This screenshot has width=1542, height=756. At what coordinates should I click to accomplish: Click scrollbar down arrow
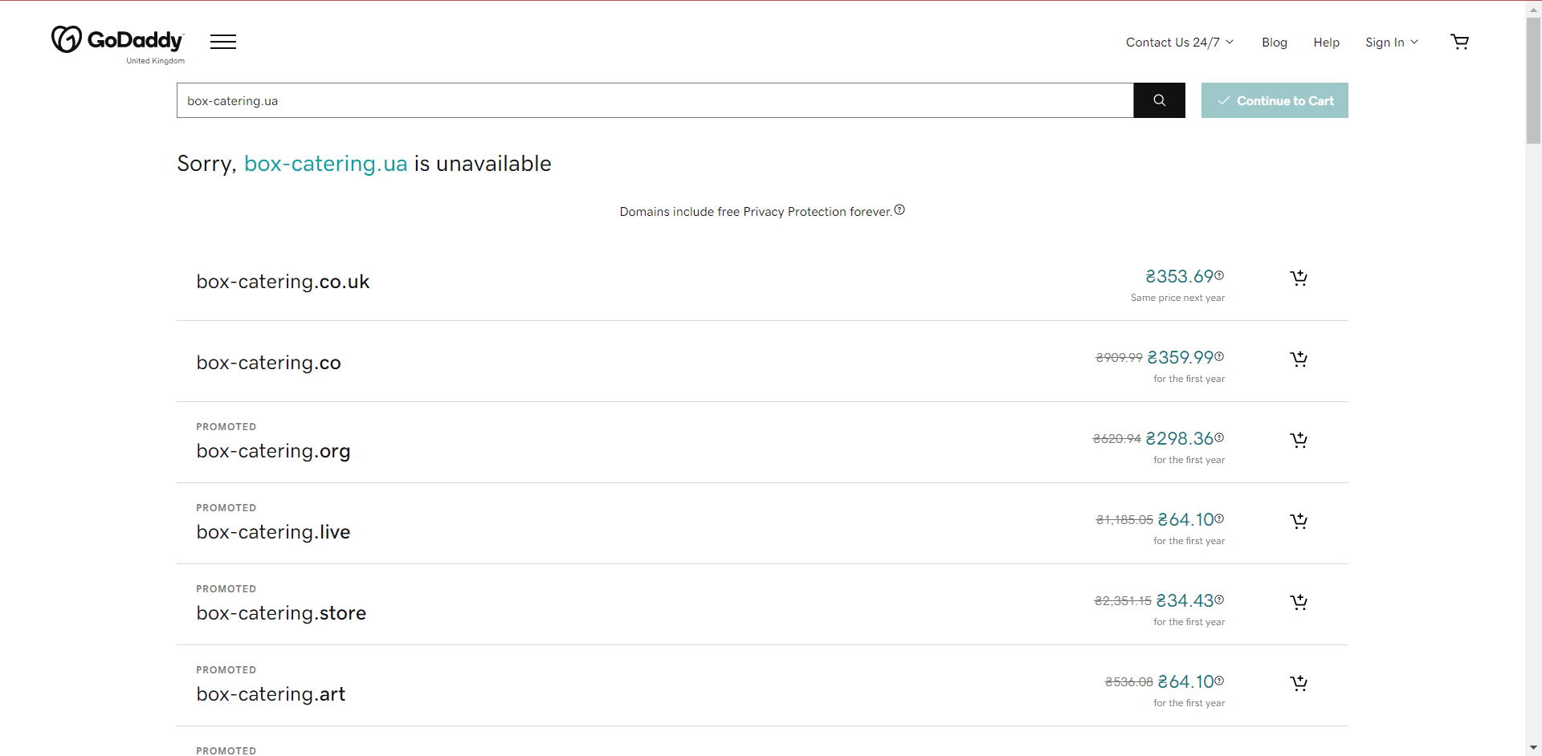pos(1533,748)
